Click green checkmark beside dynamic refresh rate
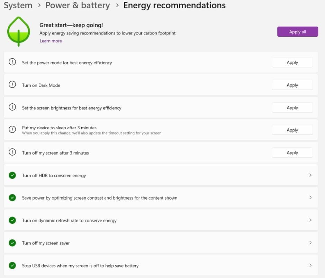 12,220
